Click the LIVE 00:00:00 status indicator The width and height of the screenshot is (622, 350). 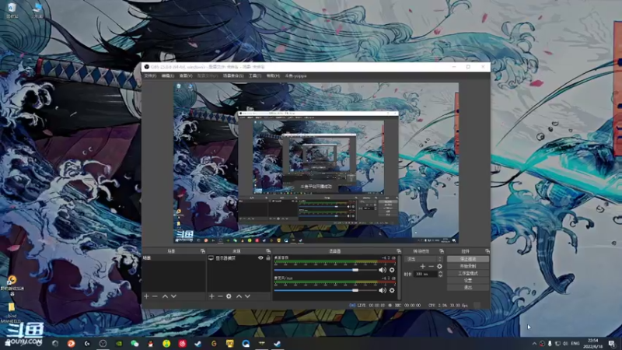click(367, 306)
